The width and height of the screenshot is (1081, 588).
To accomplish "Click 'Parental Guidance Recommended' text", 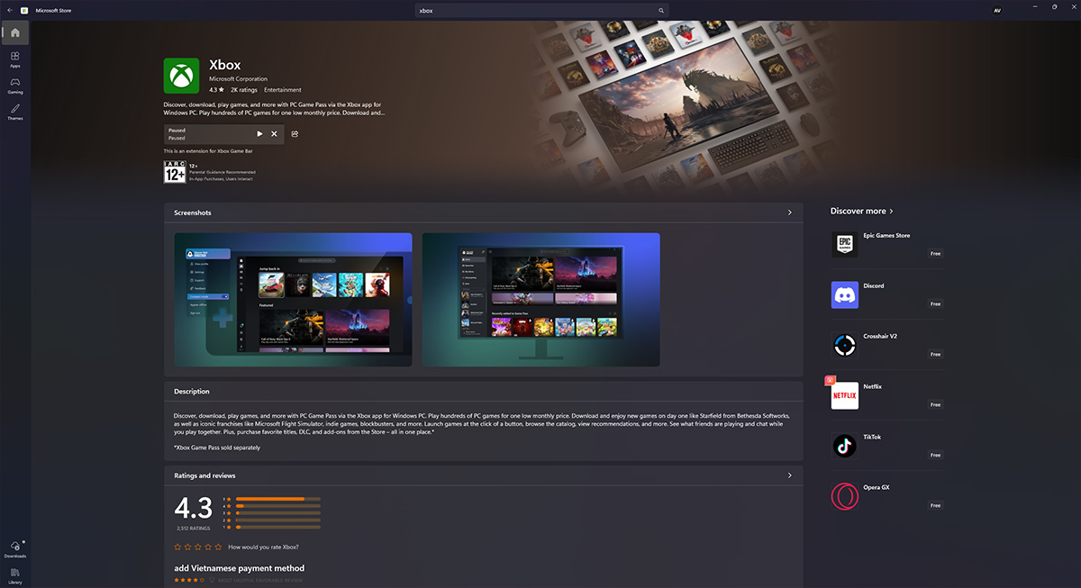I will pyautogui.click(x=223, y=172).
